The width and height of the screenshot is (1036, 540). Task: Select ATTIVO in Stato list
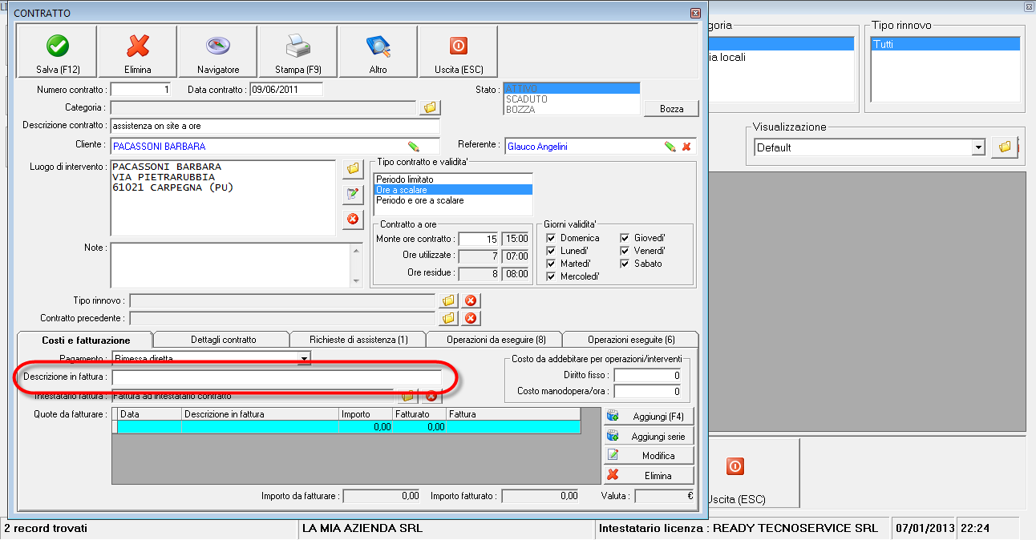(572, 88)
